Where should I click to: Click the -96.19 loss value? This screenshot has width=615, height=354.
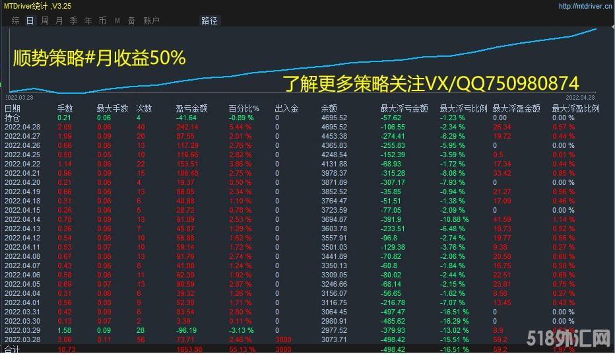pyautogui.click(x=186, y=330)
